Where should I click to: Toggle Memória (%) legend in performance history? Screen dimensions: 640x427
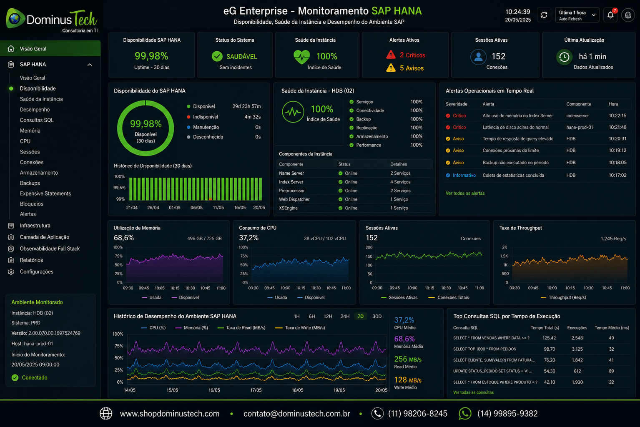click(x=192, y=328)
